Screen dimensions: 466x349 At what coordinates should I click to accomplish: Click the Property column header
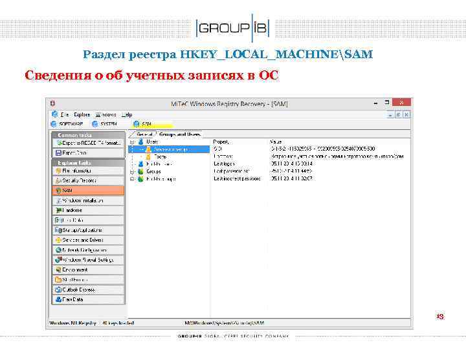coord(221,142)
